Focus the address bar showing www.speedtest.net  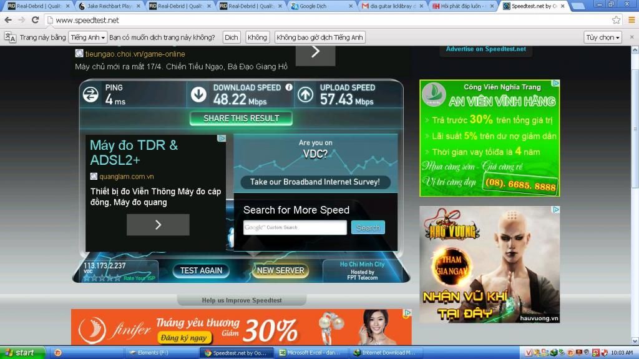pos(326,20)
